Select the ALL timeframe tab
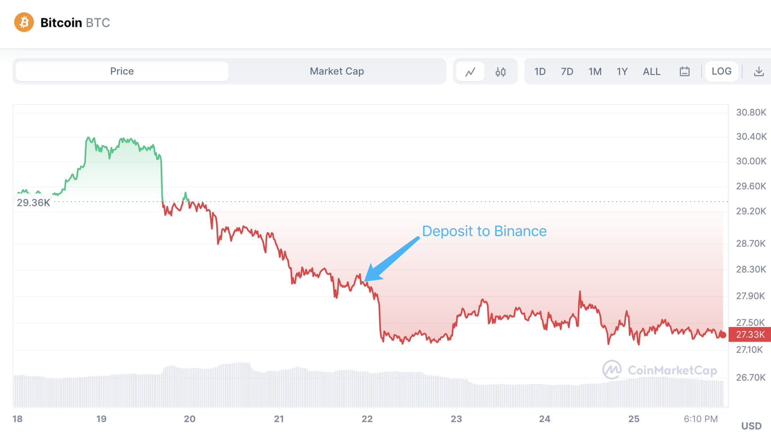 [651, 71]
